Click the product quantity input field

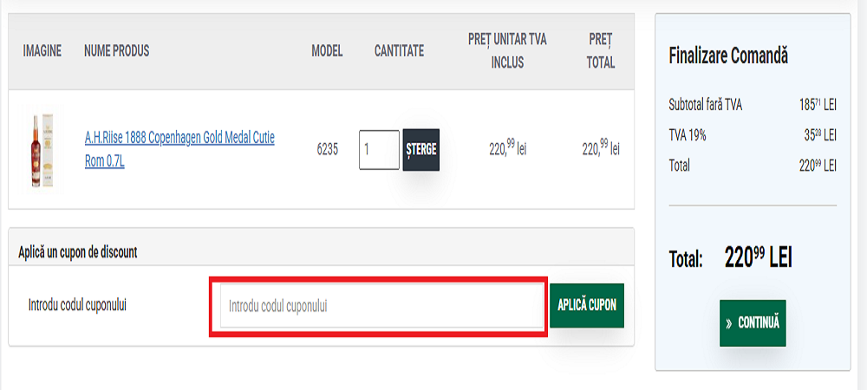[x=379, y=150]
